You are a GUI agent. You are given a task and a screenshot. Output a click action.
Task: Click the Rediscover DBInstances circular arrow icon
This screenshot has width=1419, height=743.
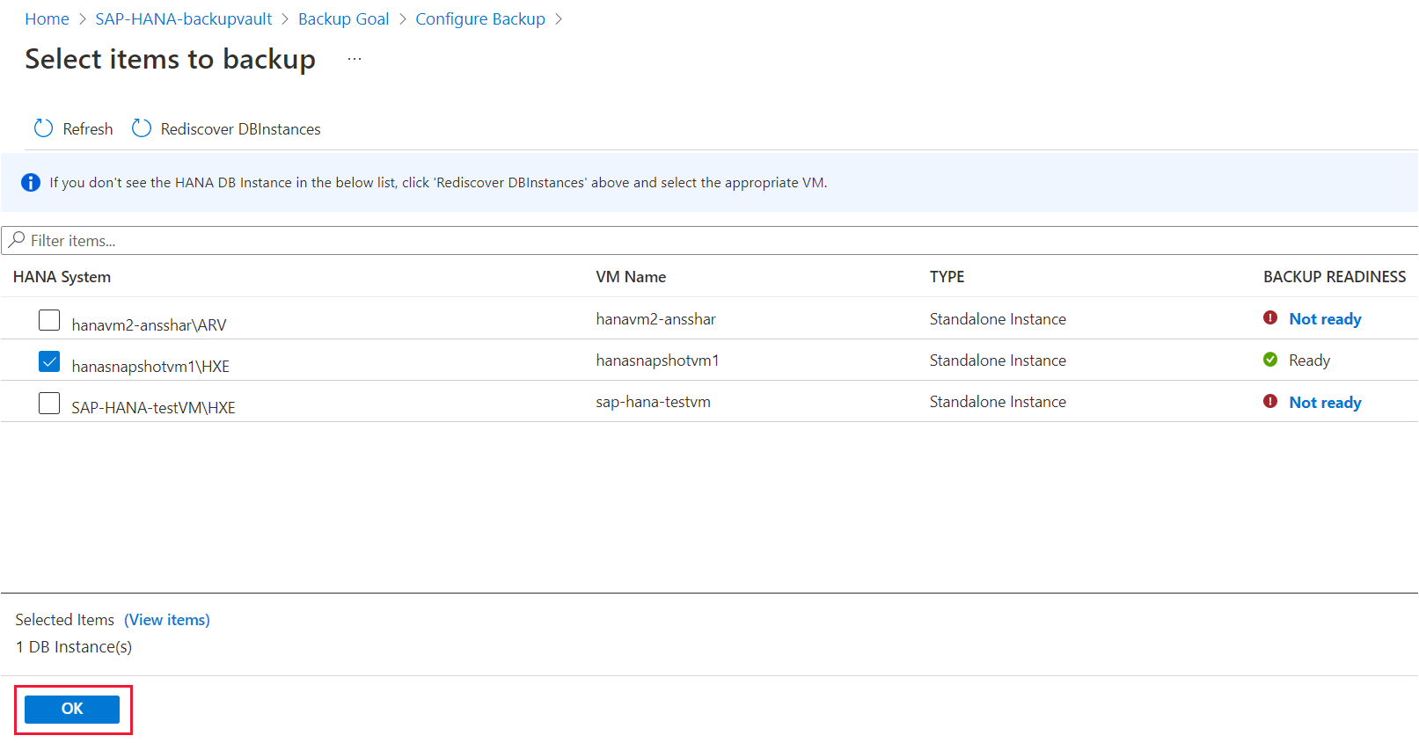(142, 128)
